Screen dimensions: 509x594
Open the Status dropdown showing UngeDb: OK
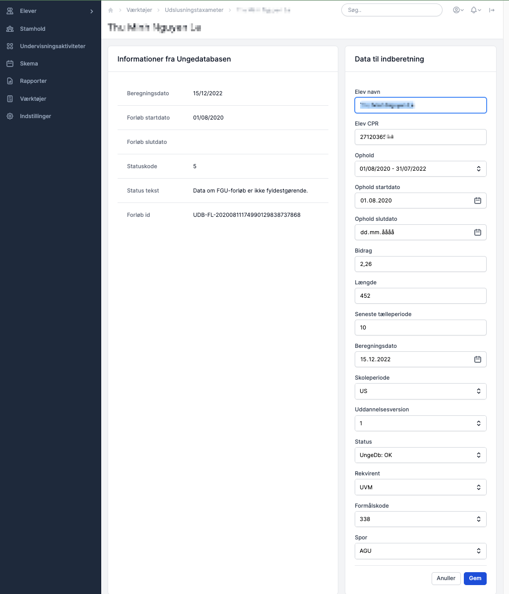[420, 456]
